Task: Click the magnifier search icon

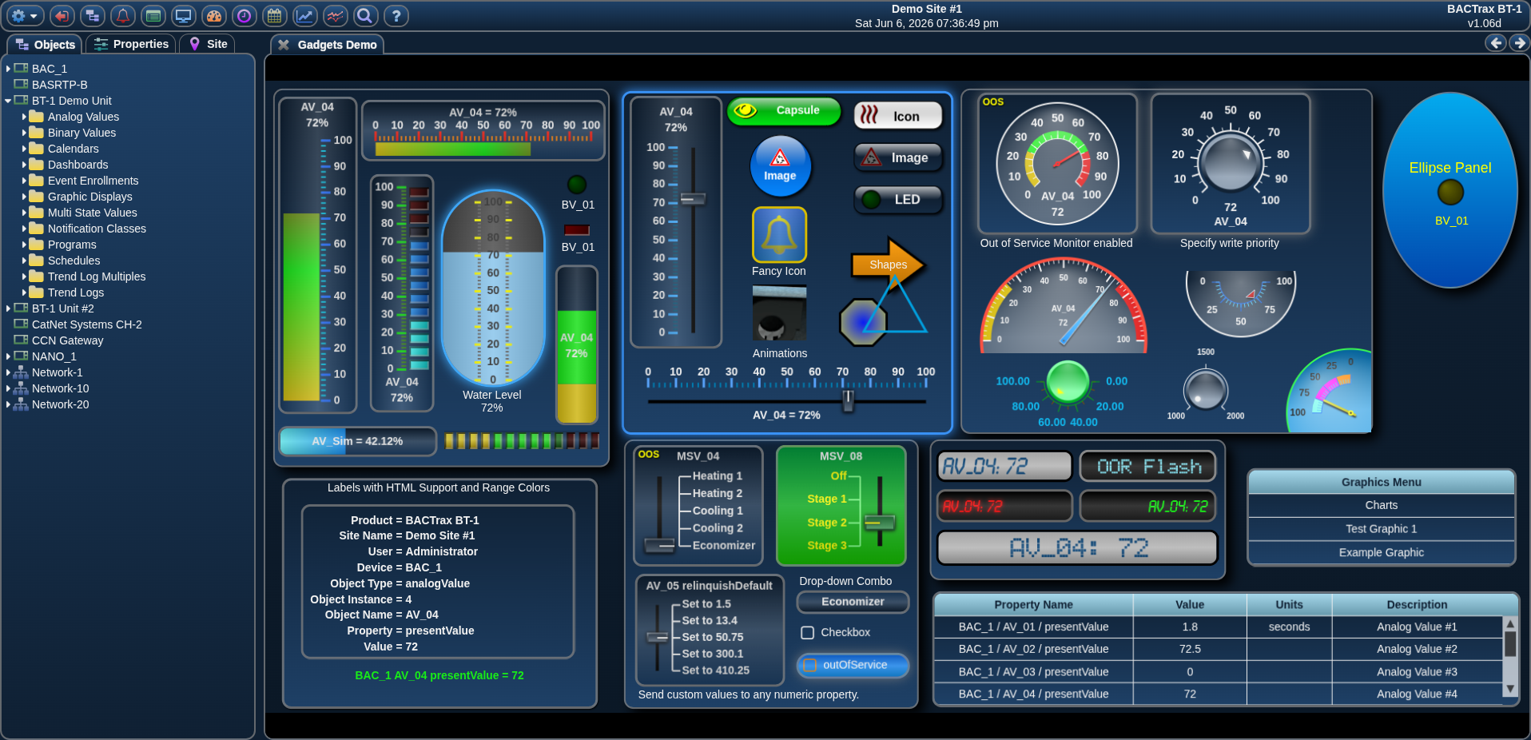Action: click(x=365, y=15)
